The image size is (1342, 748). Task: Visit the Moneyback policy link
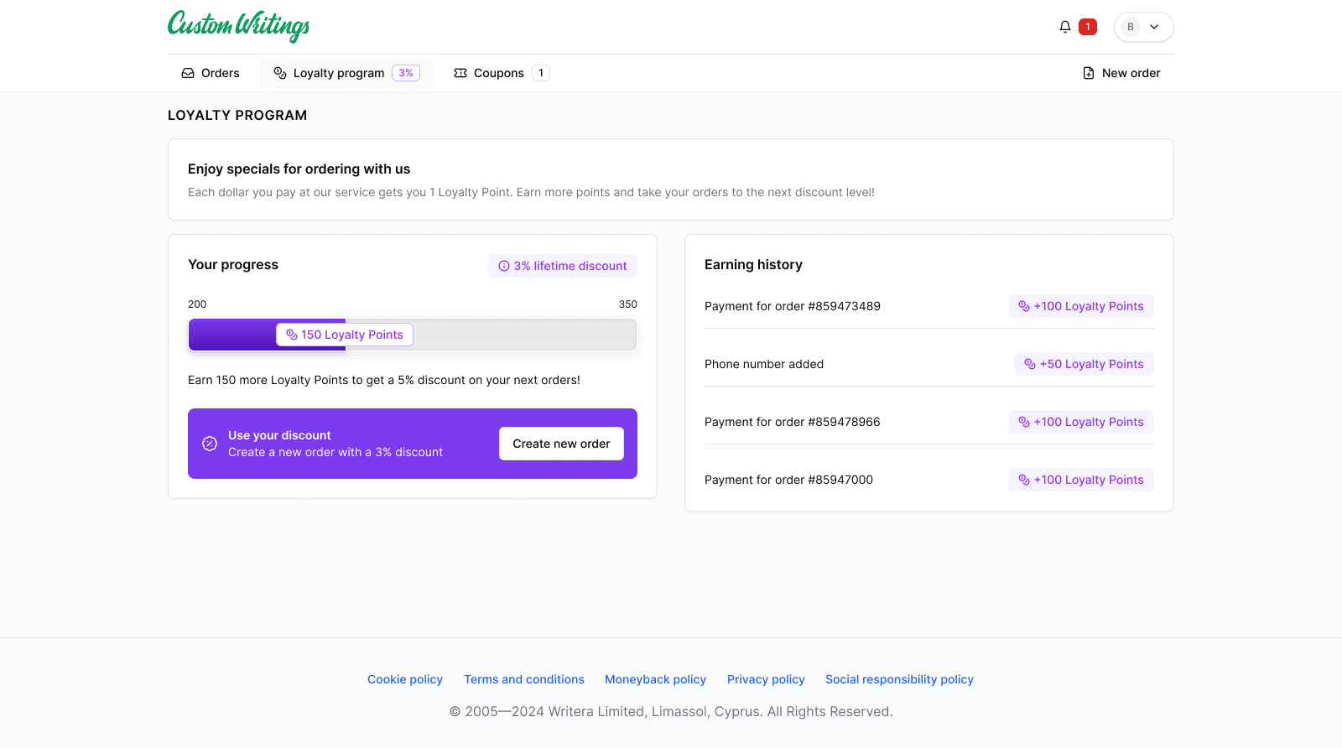[x=655, y=679]
